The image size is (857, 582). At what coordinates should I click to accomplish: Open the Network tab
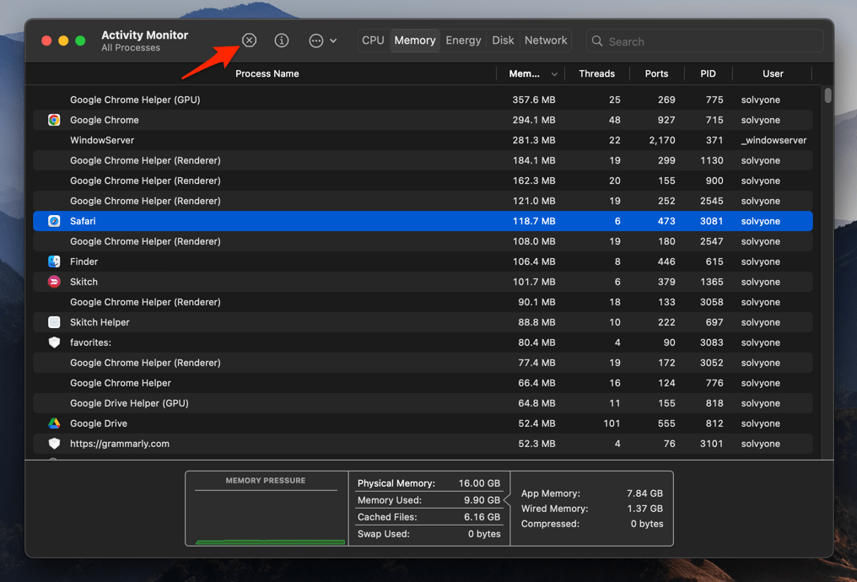pos(545,40)
